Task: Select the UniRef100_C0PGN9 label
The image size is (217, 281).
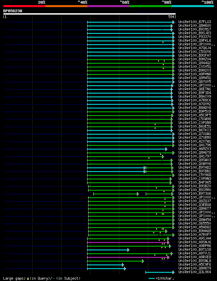Action: [195, 123]
